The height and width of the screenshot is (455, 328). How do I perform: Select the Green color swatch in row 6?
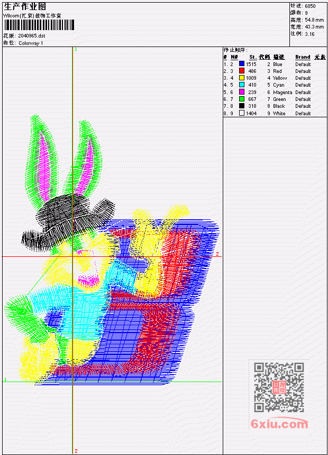pos(241,99)
